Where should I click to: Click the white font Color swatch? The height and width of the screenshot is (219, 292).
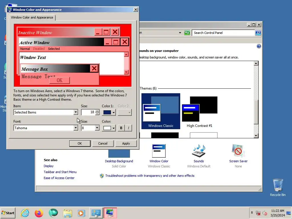pos(107,128)
